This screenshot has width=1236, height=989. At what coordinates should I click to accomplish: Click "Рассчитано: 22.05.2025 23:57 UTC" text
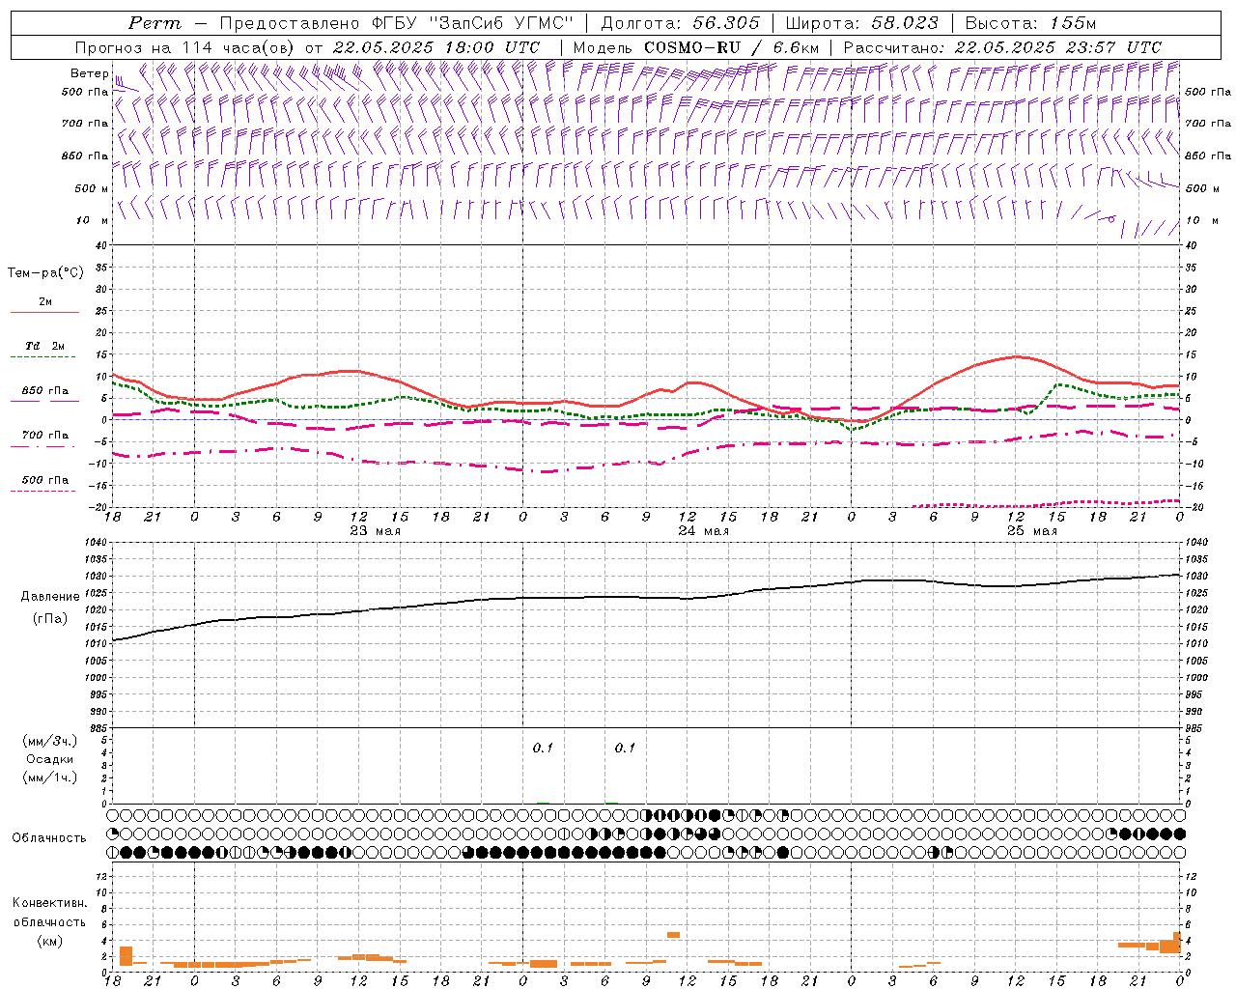1002,47
